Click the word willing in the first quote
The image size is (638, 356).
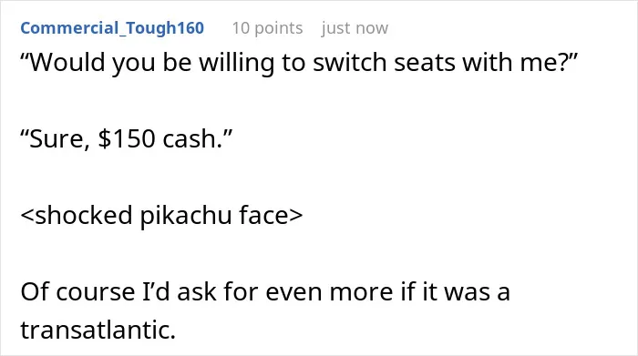coord(236,63)
